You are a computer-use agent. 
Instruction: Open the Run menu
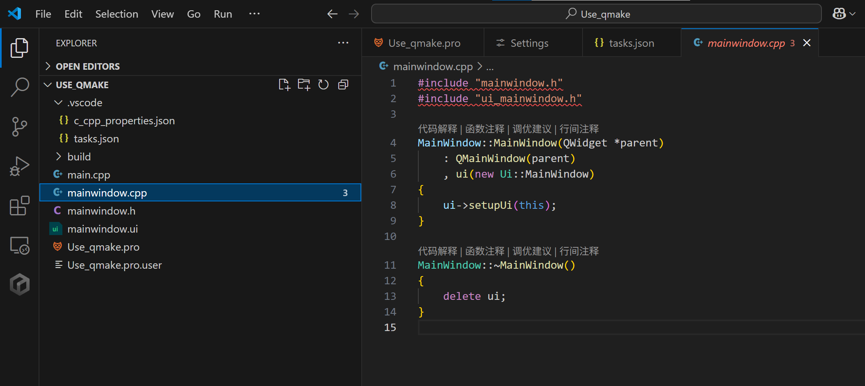[x=223, y=14]
